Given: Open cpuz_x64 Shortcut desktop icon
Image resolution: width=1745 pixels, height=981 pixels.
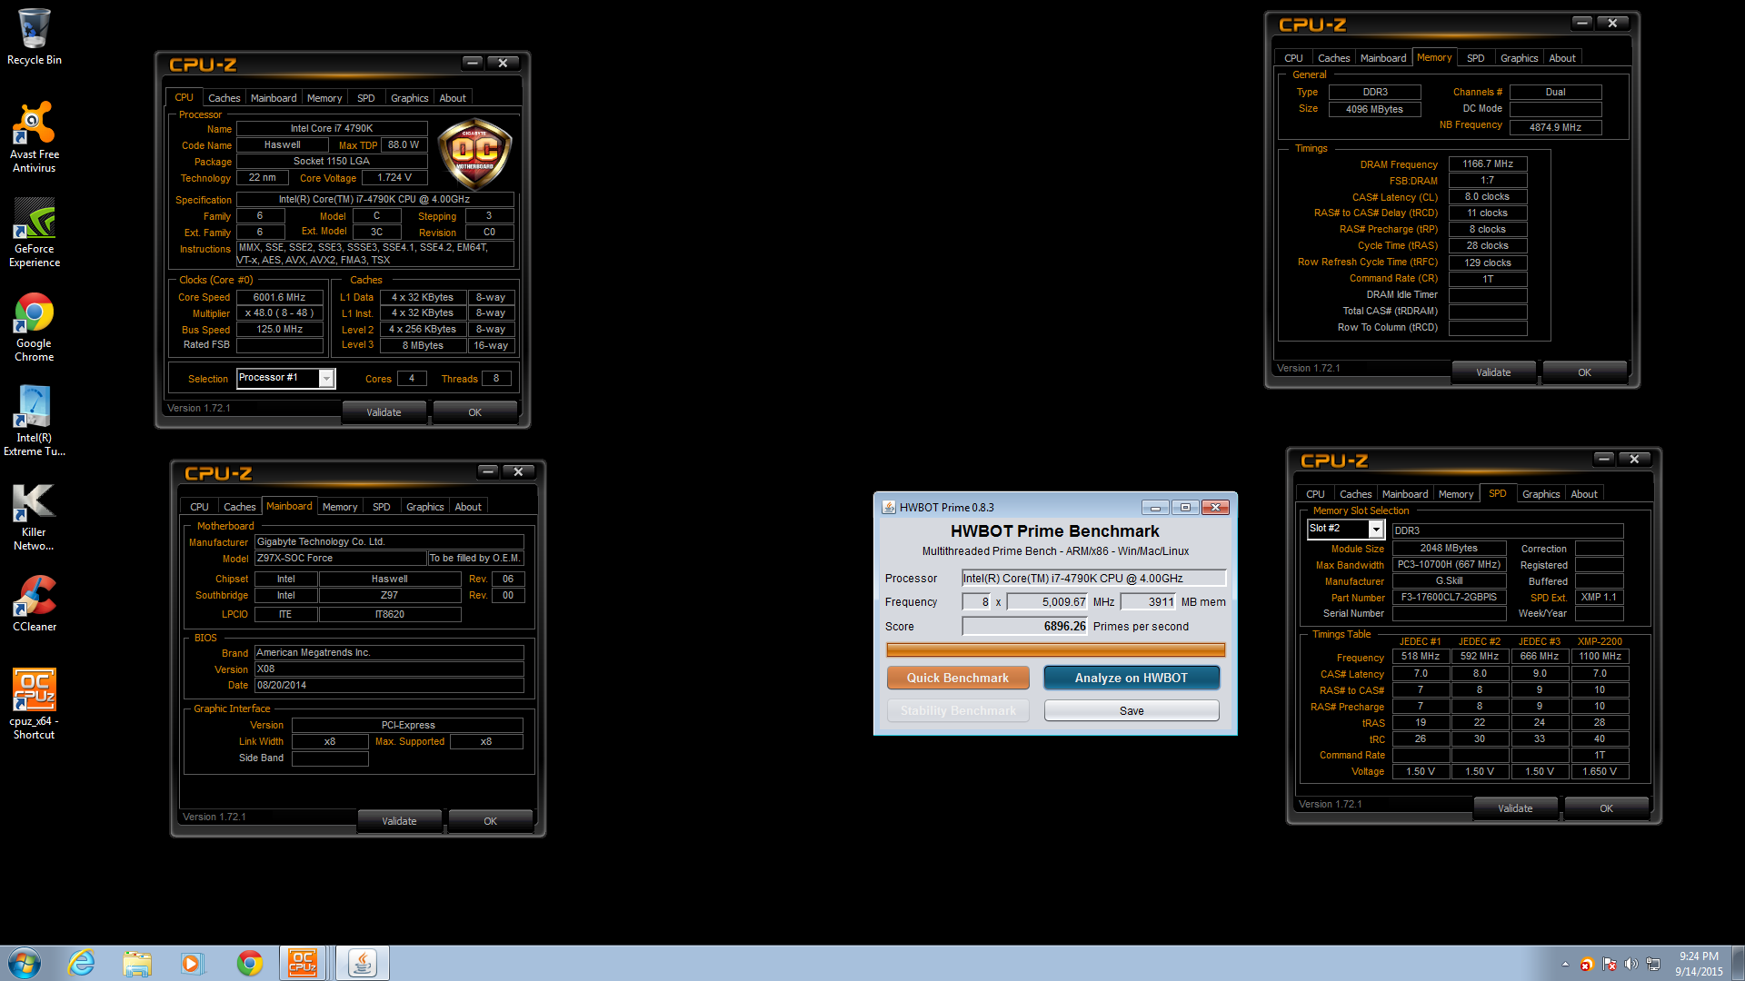Looking at the screenshot, I should pyautogui.click(x=35, y=704).
